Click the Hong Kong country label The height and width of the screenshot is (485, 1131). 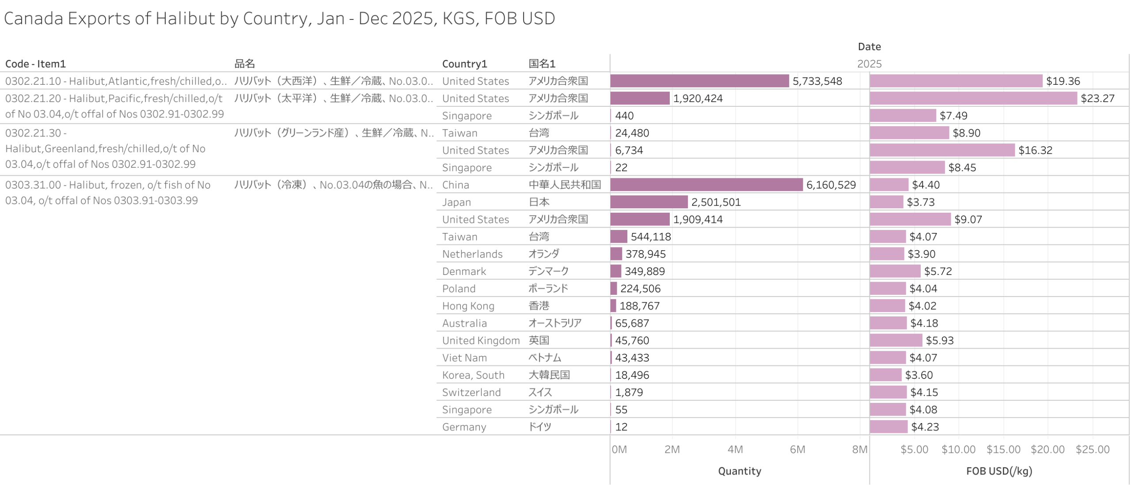[467, 305]
